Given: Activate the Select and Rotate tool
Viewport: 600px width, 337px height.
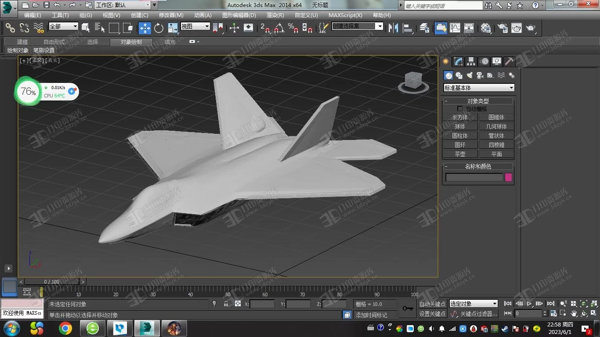Looking at the screenshot, I should (159, 28).
